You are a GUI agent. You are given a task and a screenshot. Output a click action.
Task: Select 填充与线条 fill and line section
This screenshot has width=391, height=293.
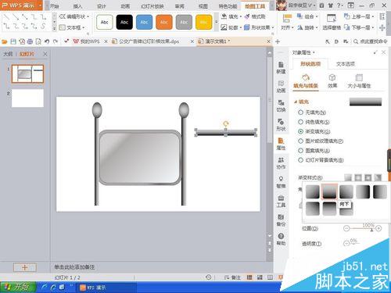(x=306, y=81)
